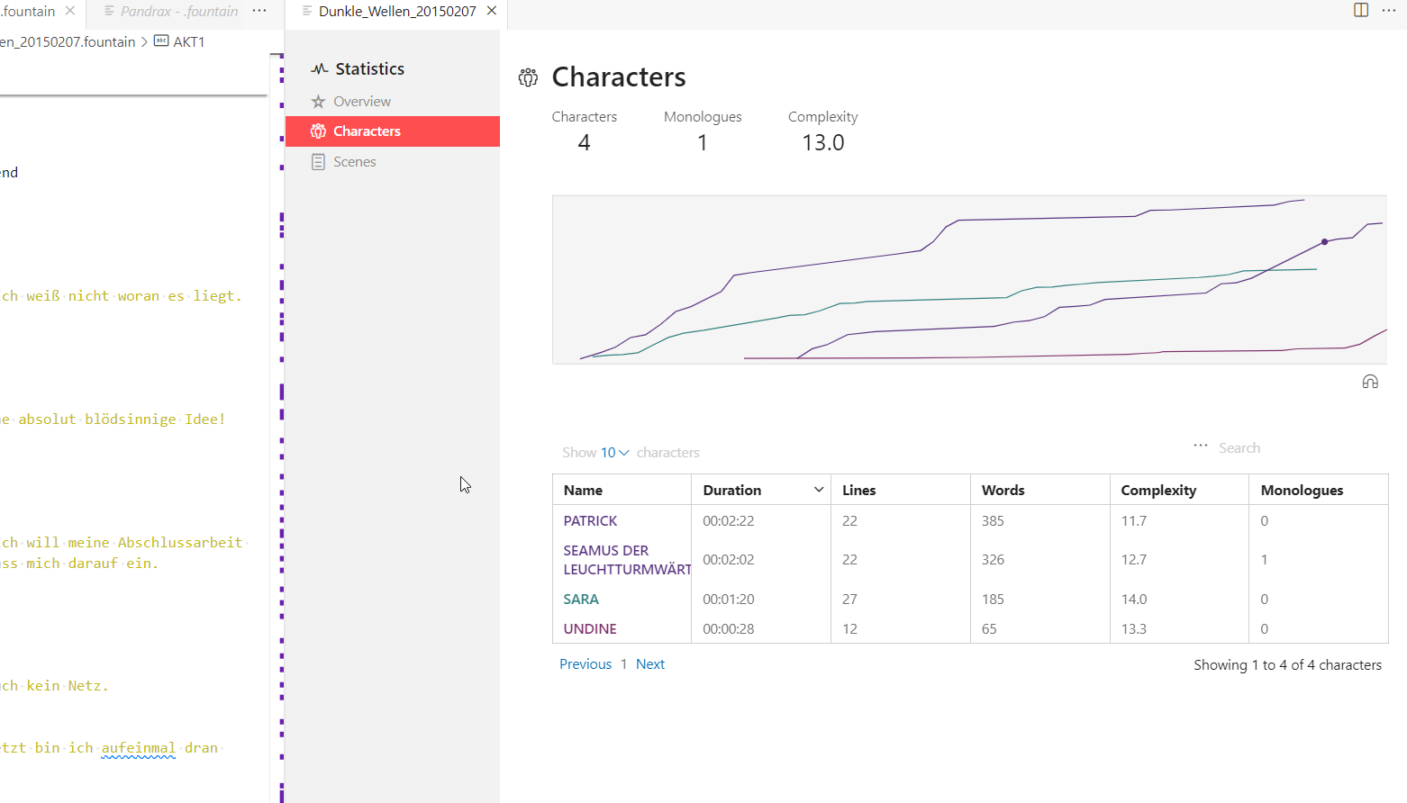Click the Complexity summary value 13.0

823,143
